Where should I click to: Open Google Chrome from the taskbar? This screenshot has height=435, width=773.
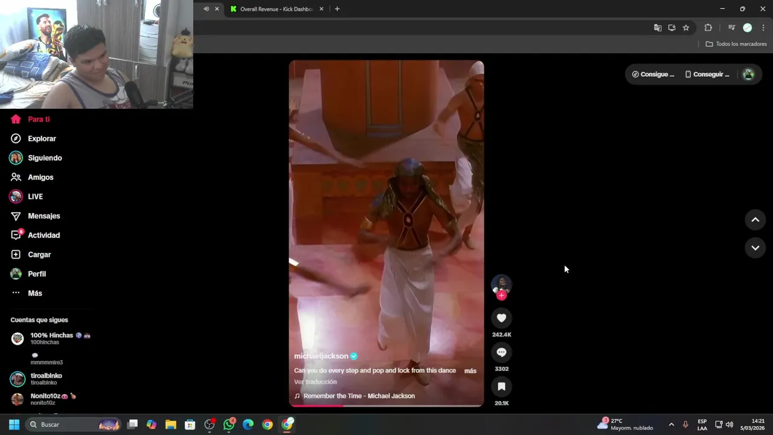click(x=268, y=425)
